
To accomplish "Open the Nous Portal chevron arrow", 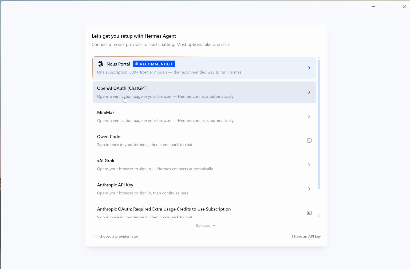I will click(309, 68).
